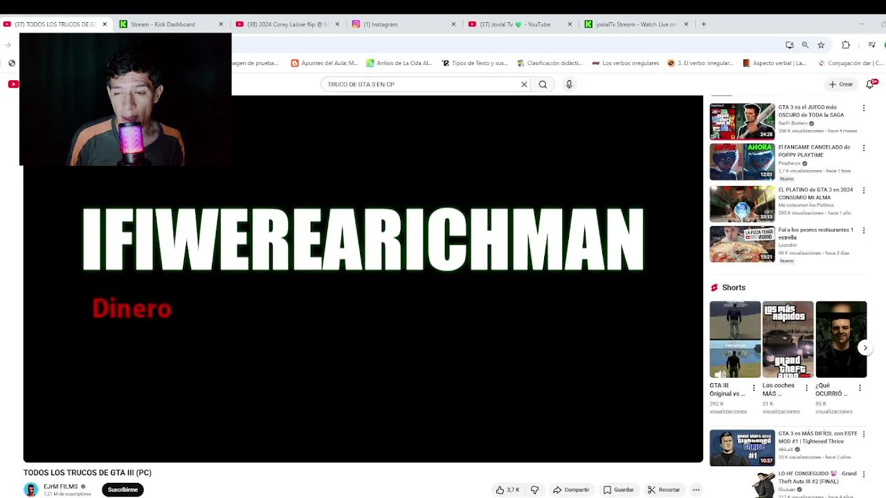Open options menu for FANGAME CANCELADO de POPPY video
886x498 pixels.
pos(863,148)
